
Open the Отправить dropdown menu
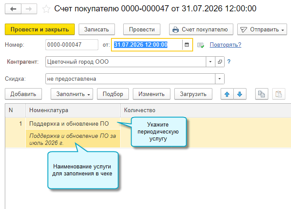coord(262,30)
